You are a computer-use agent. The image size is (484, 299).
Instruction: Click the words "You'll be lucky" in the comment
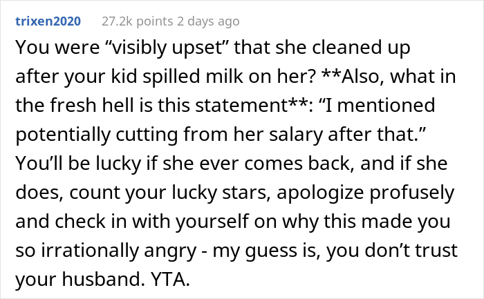[79, 164]
